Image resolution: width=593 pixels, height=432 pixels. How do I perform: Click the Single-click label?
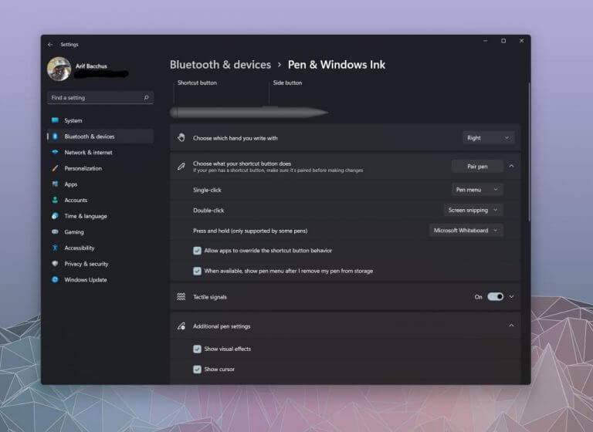coord(207,190)
